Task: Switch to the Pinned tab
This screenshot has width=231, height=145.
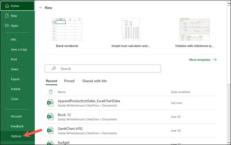Action: click(x=69, y=81)
